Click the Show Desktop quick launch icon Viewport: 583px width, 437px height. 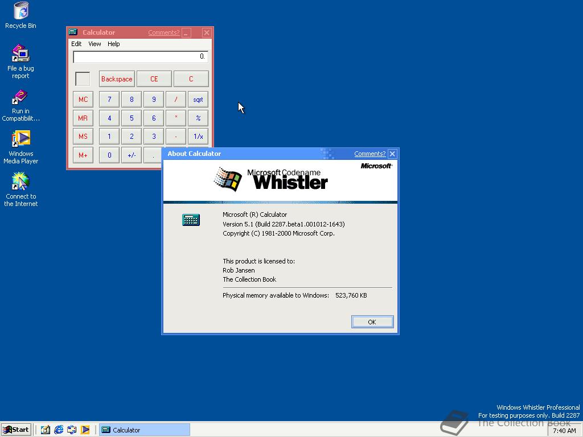point(46,430)
